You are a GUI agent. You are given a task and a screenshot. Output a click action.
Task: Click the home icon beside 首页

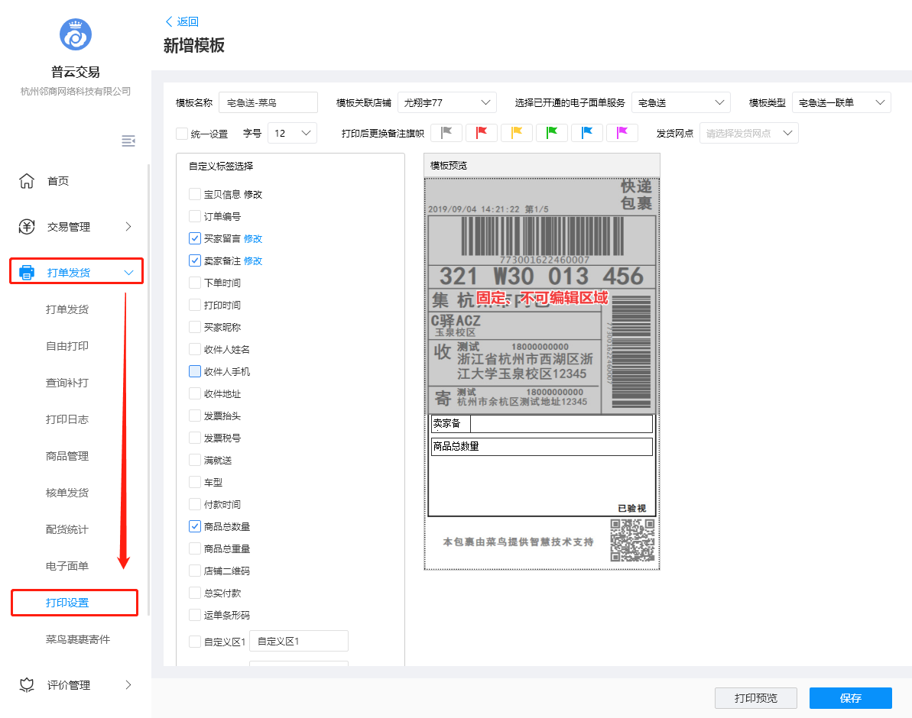point(27,181)
